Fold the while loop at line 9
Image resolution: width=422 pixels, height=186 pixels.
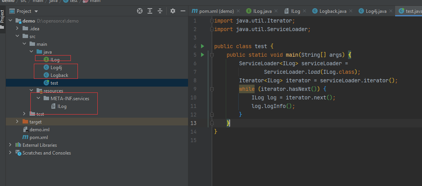212,89
